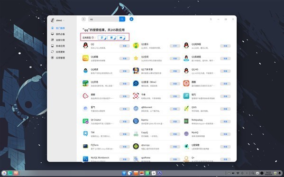The image size is (284, 177).
Task: Open the Qt Creator app icon
Action: click(x=85, y=121)
